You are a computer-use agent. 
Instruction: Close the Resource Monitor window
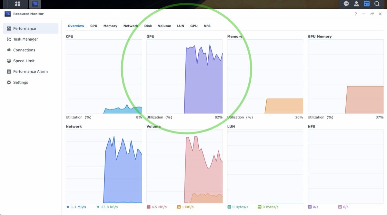click(x=380, y=14)
